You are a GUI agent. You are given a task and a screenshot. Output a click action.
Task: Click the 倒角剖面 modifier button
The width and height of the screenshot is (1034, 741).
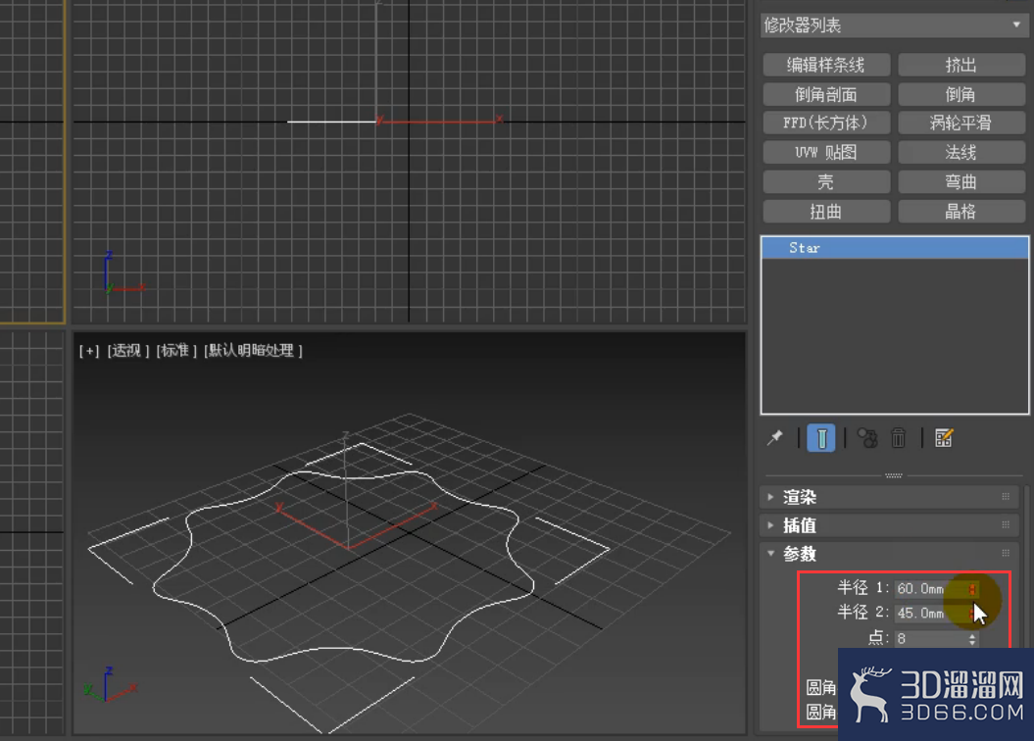(x=825, y=94)
